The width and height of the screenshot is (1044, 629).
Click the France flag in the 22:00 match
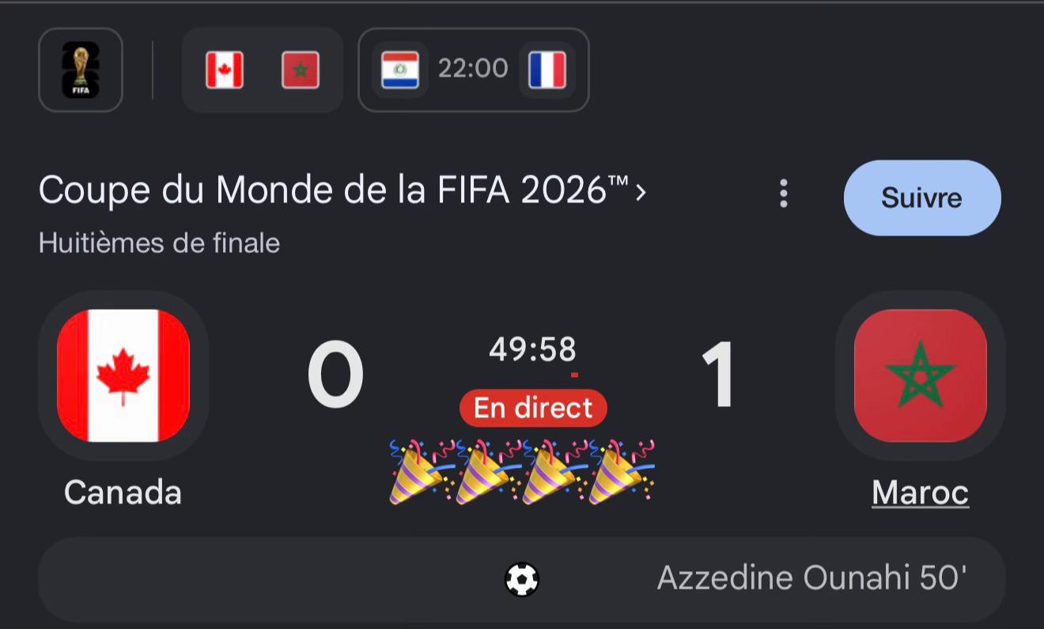[x=547, y=70]
